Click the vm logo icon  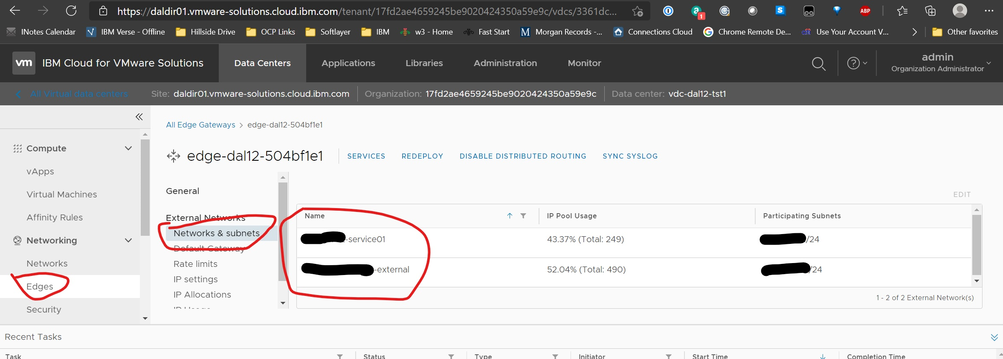[23, 63]
